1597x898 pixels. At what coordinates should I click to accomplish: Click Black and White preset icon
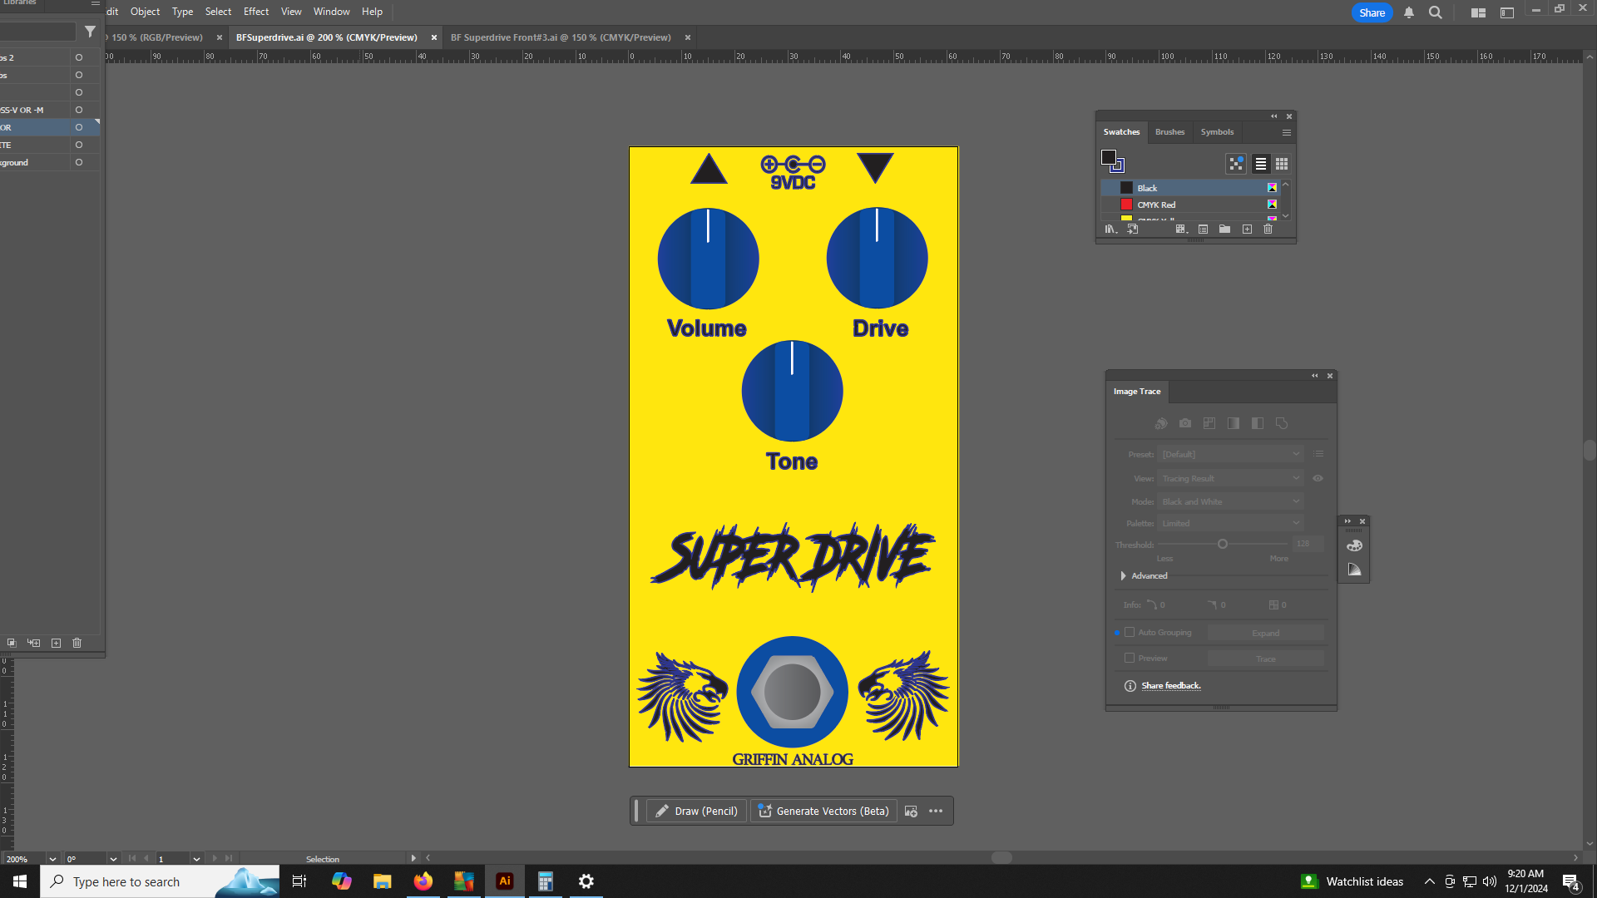(x=1258, y=423)
